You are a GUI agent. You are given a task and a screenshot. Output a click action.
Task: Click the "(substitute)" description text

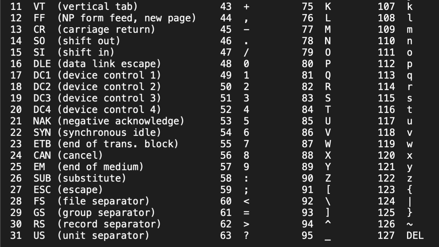click(x=92, y=178)
